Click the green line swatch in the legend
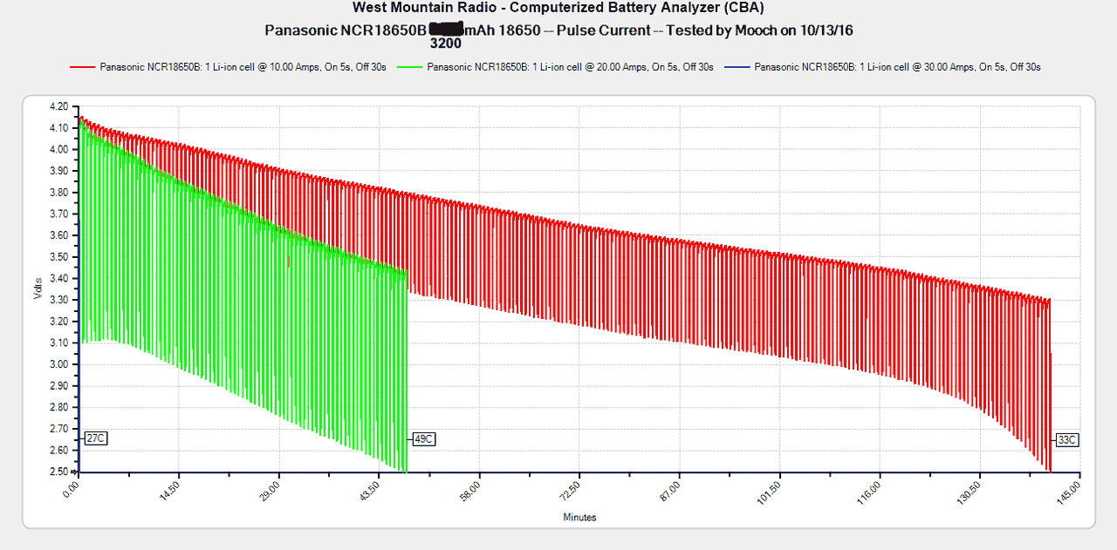The image size is (1117, 550). tap(411, 67)
